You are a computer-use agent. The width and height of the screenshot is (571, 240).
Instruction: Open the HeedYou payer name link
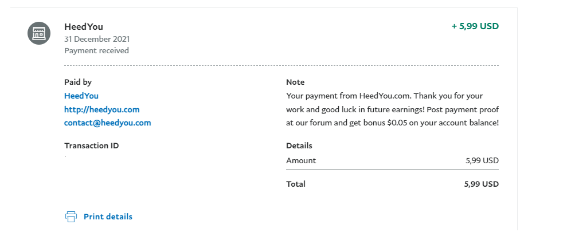coord(81,96)
